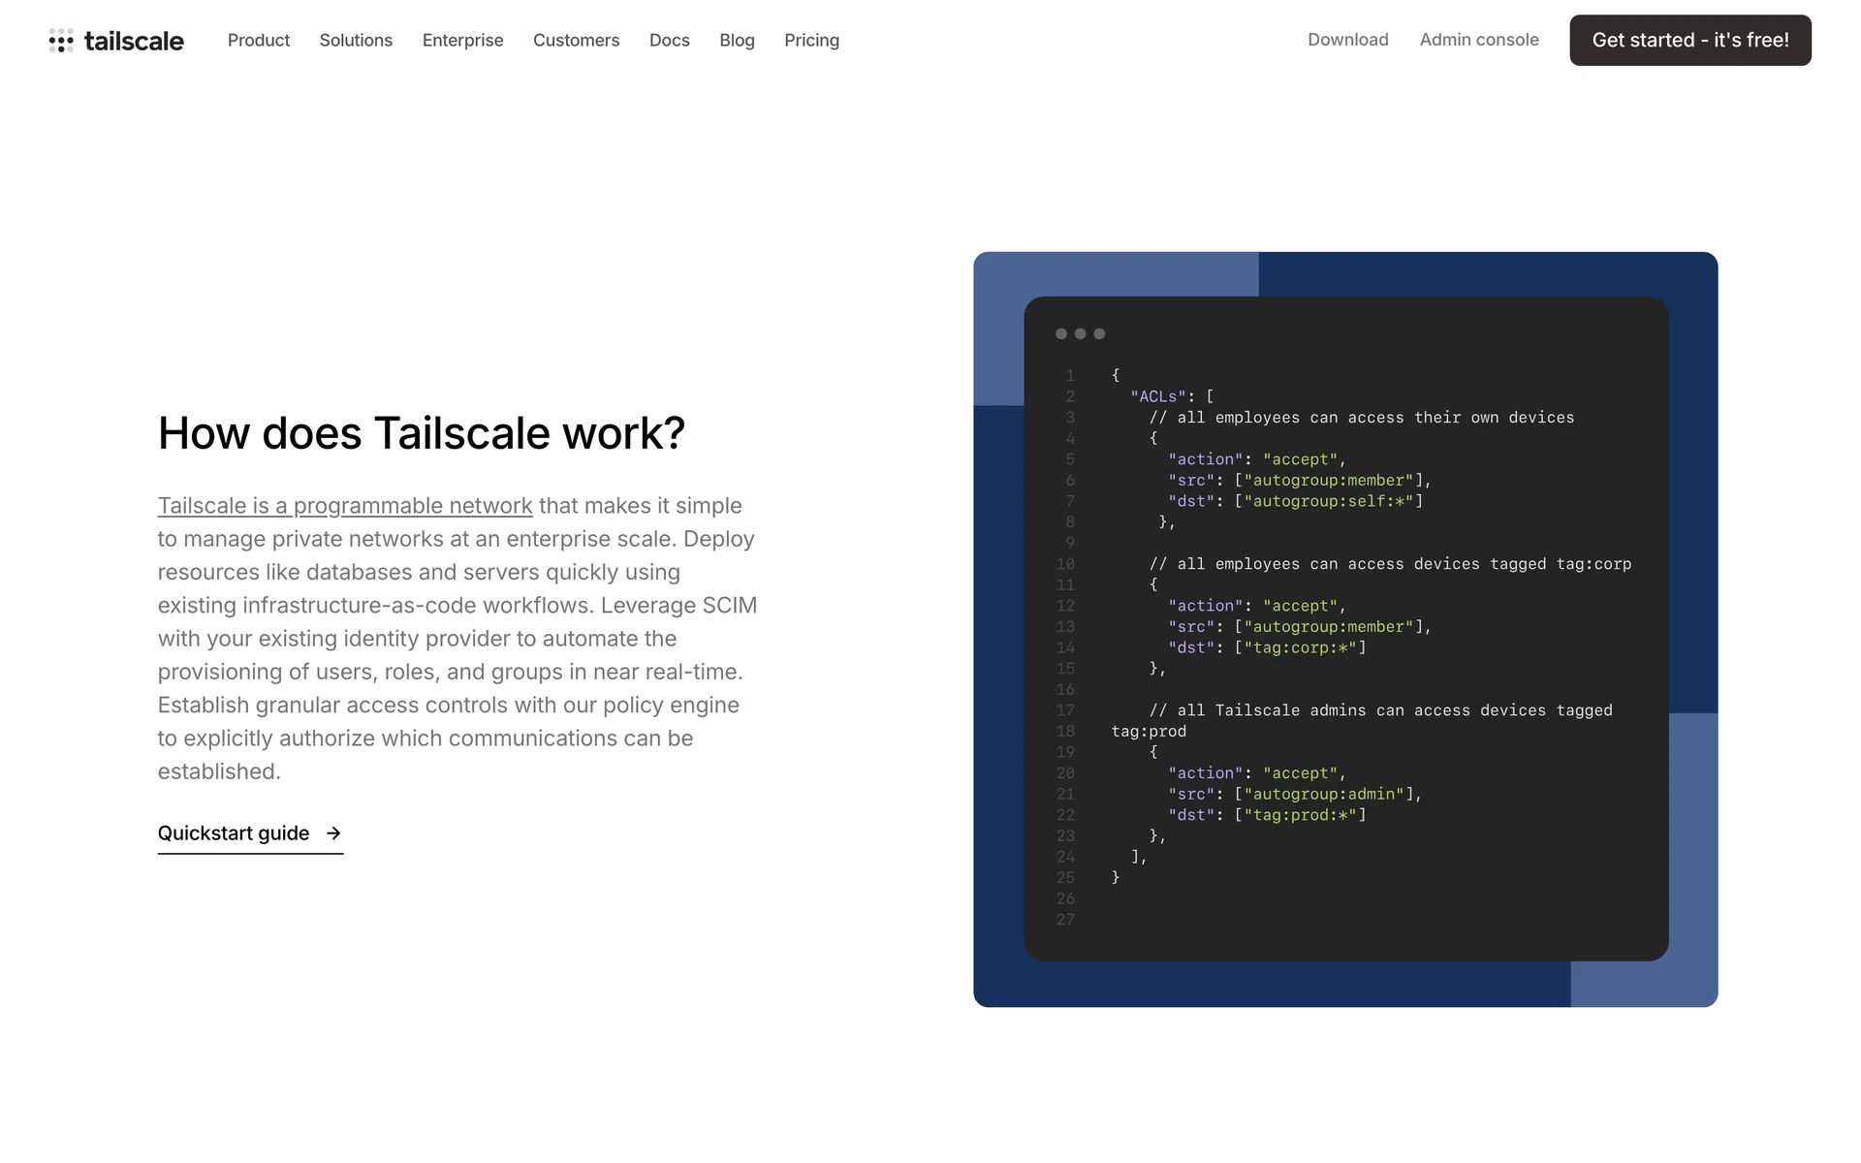1861x1163 pixels.
Task: Click the How does Tailscale work? heading
Action: [422, 433]
